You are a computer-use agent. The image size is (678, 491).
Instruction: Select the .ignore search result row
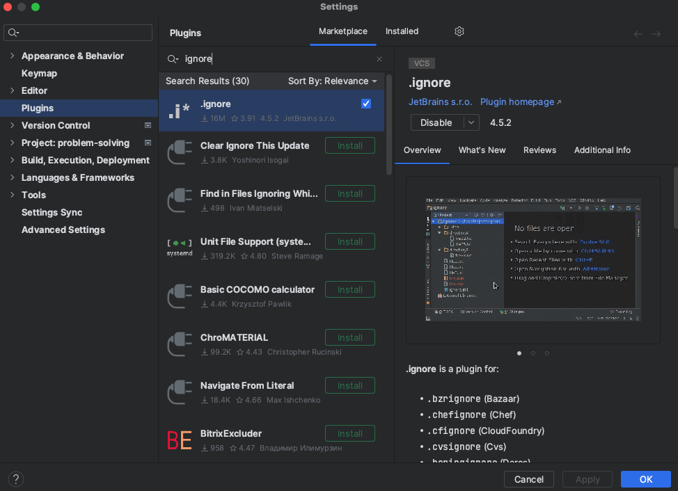[x=271, y=111]
